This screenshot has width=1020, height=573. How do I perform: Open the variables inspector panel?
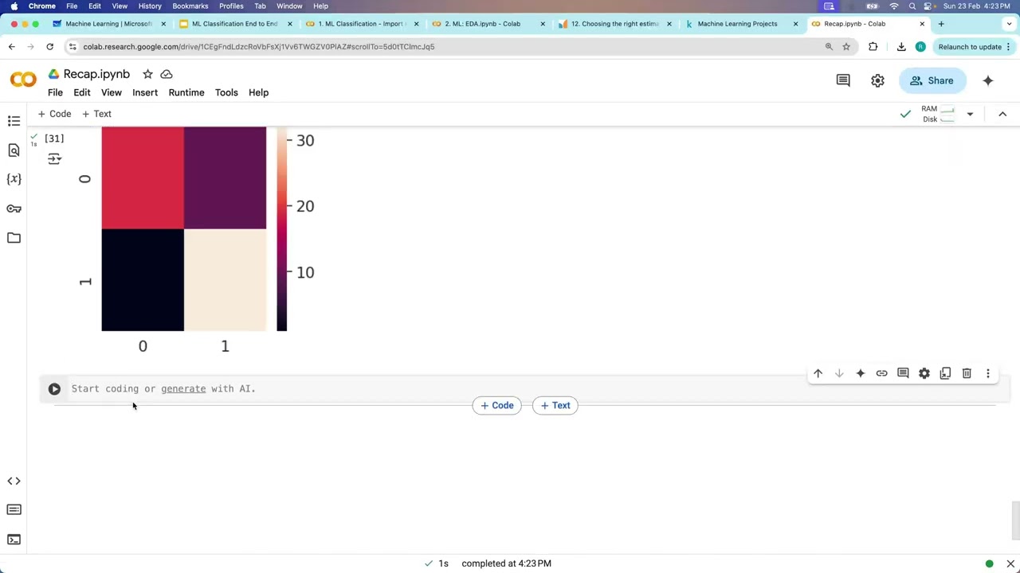(14, 179)
